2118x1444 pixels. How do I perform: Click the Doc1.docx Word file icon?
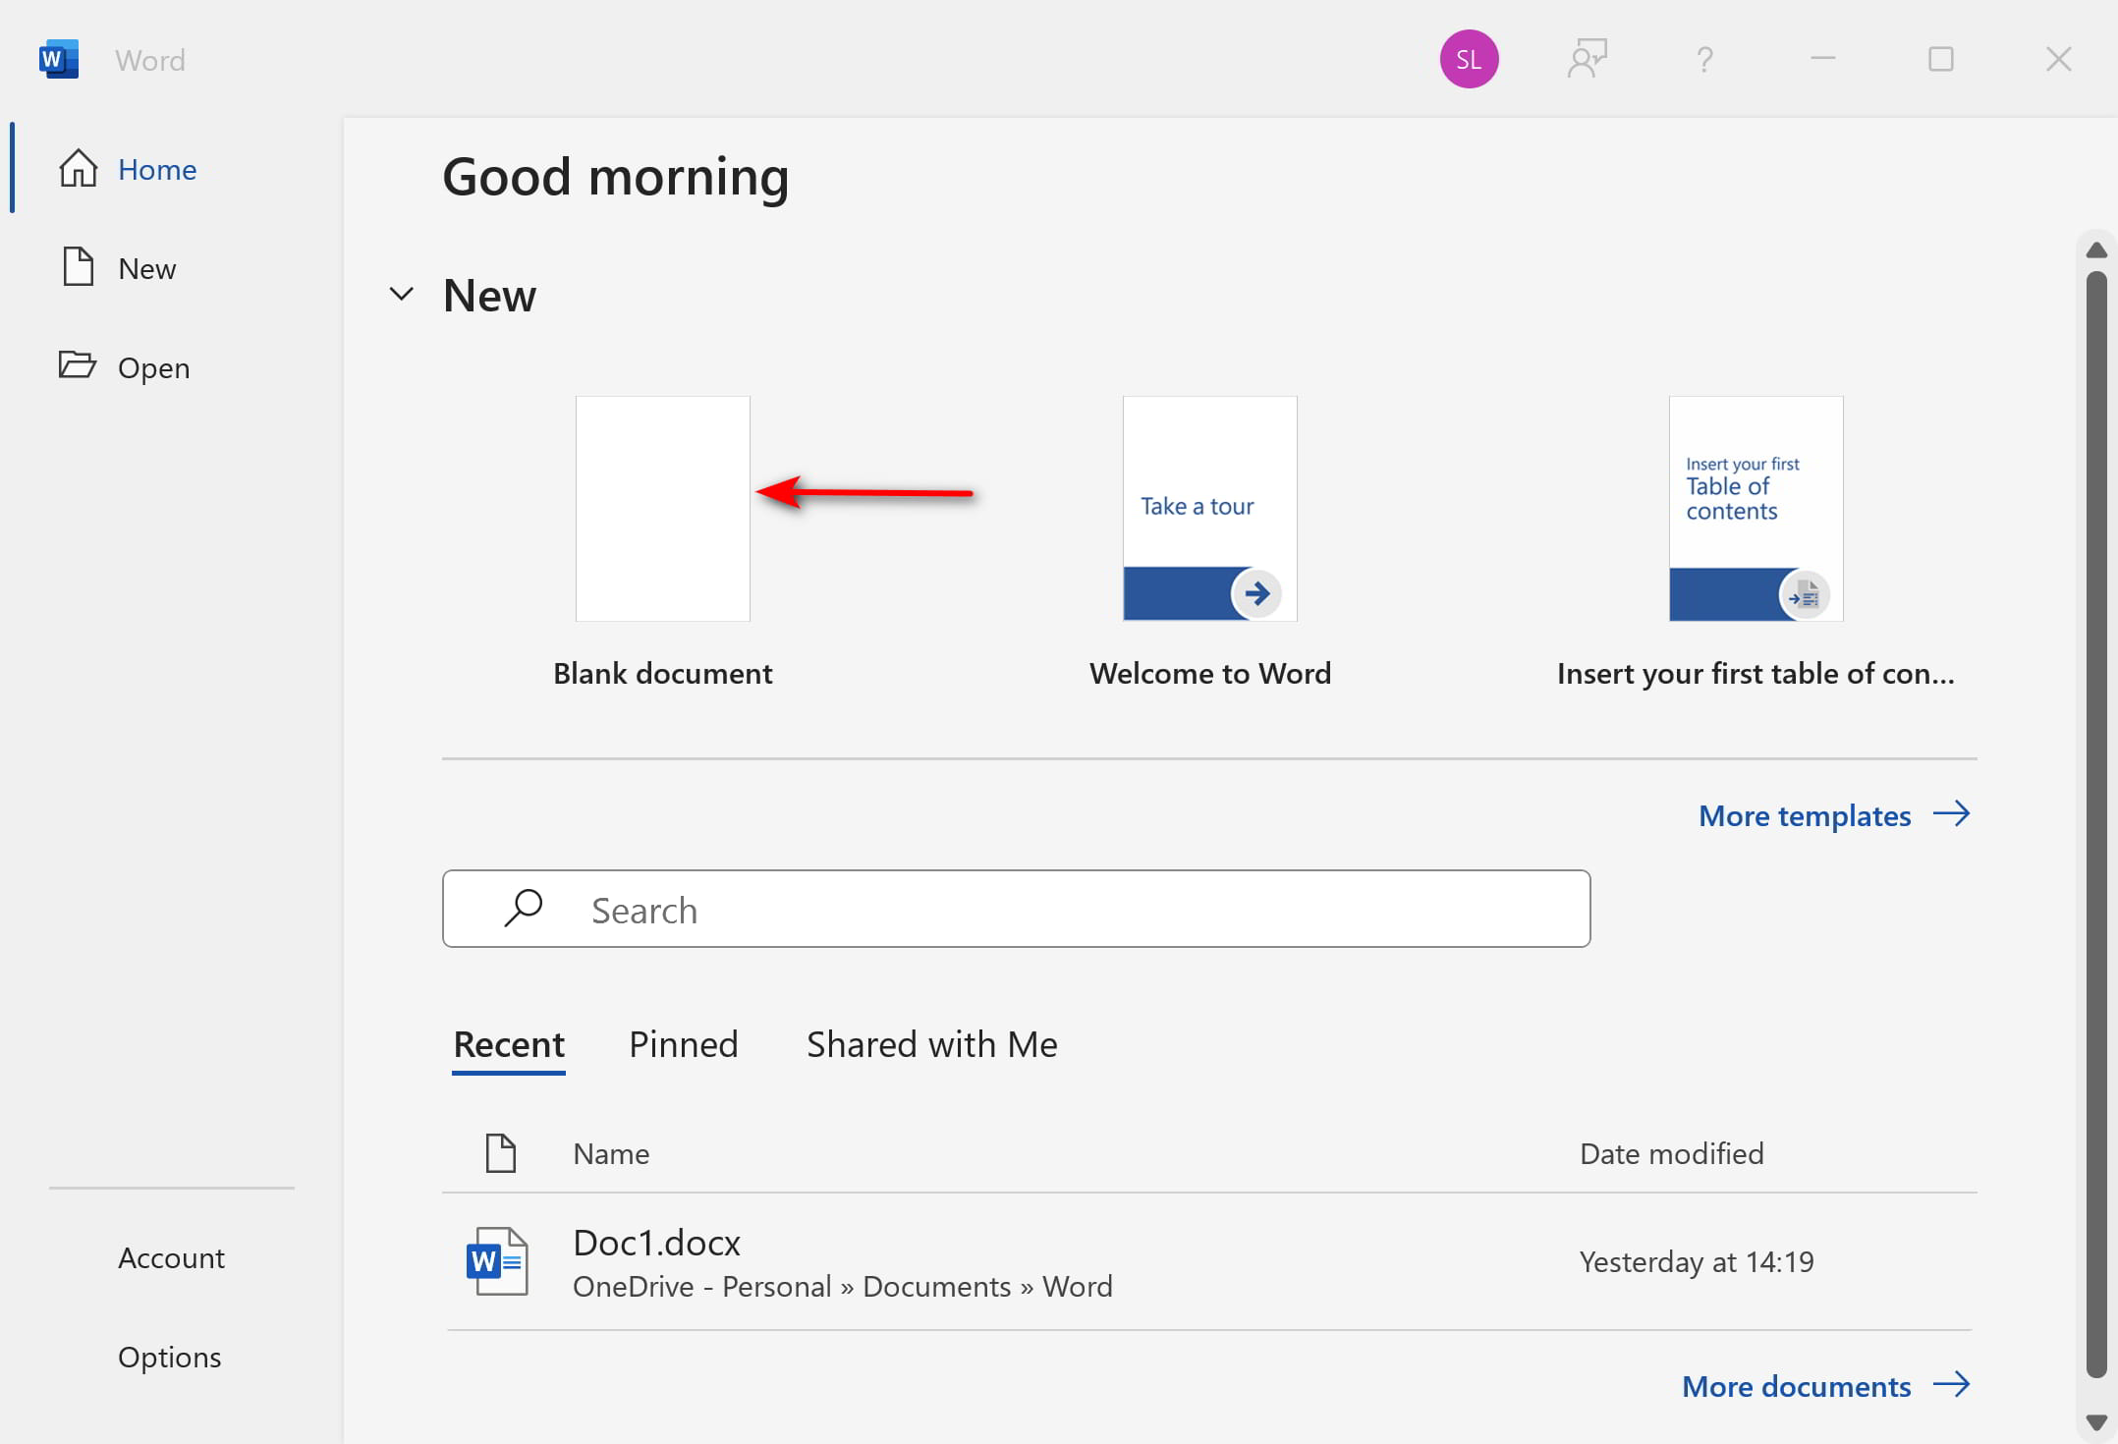(498, 1261)
